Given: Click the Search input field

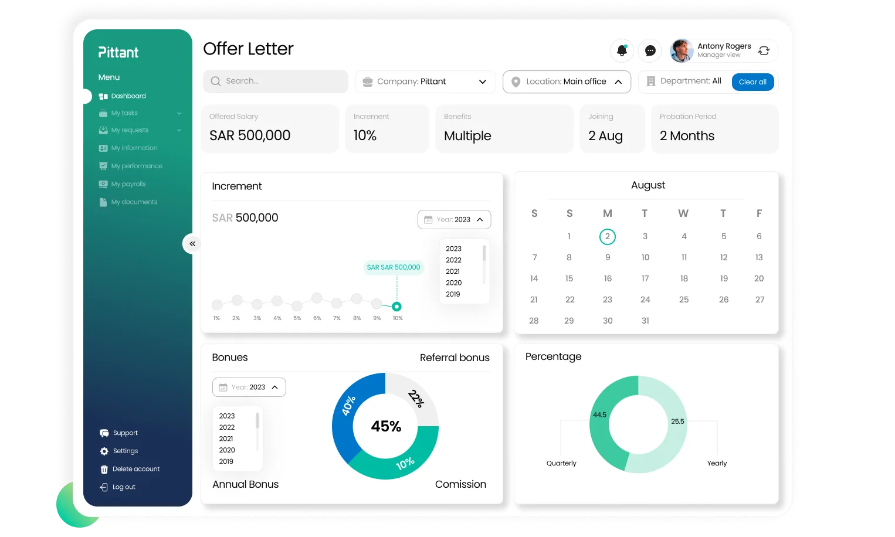Looking at the screenshot, I should 276,81.
